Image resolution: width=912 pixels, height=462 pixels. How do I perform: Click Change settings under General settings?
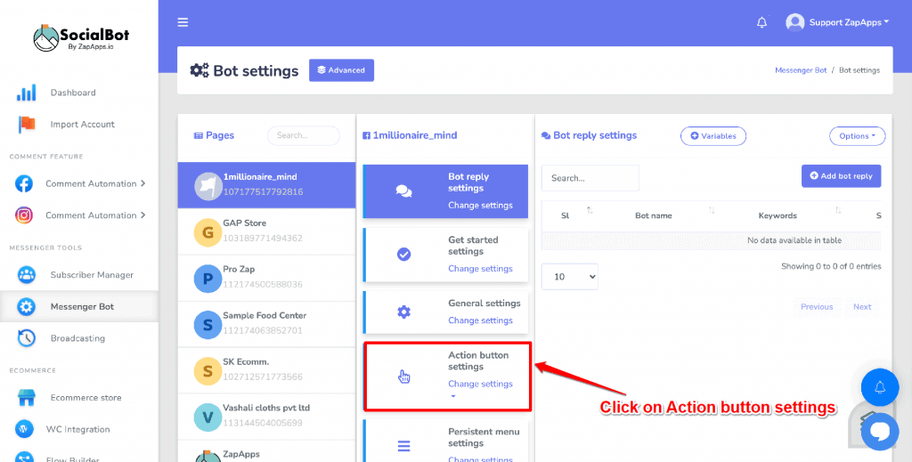[x=480, y=320]
